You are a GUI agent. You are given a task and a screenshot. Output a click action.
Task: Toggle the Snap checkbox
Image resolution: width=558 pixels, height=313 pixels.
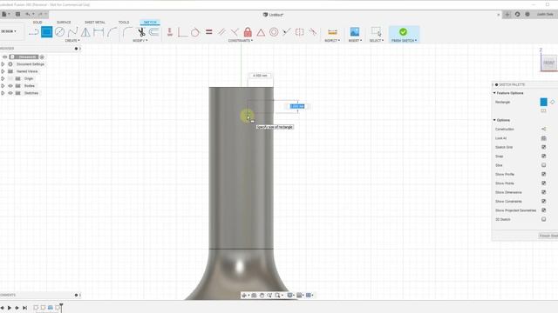[x=543, y=156]
